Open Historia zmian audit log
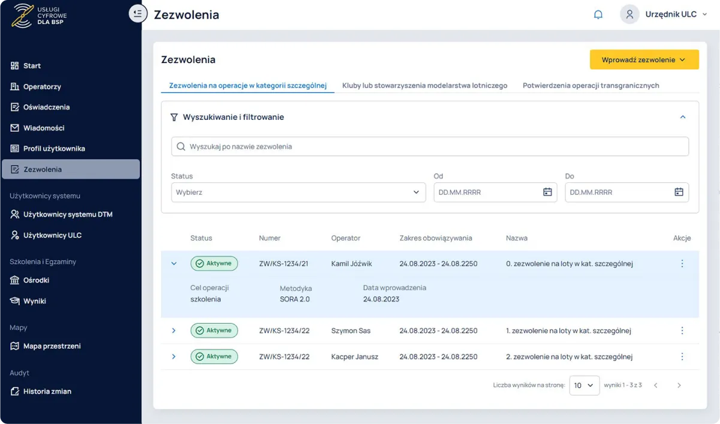This screenshot has height=424, width=720. point(47,391)
